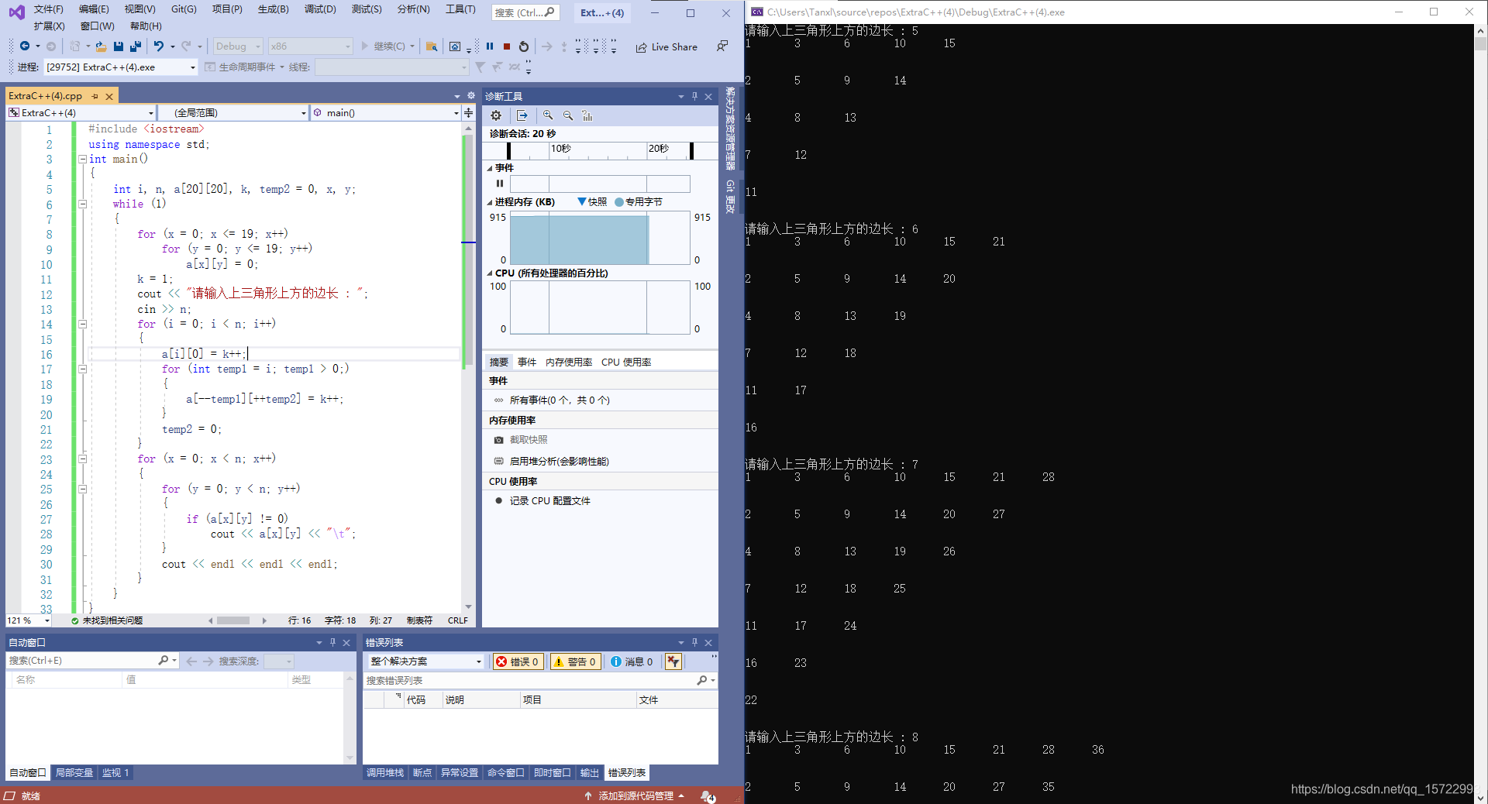
Task: Click the Visual Studio logo icon
Action: pos(17,12)
